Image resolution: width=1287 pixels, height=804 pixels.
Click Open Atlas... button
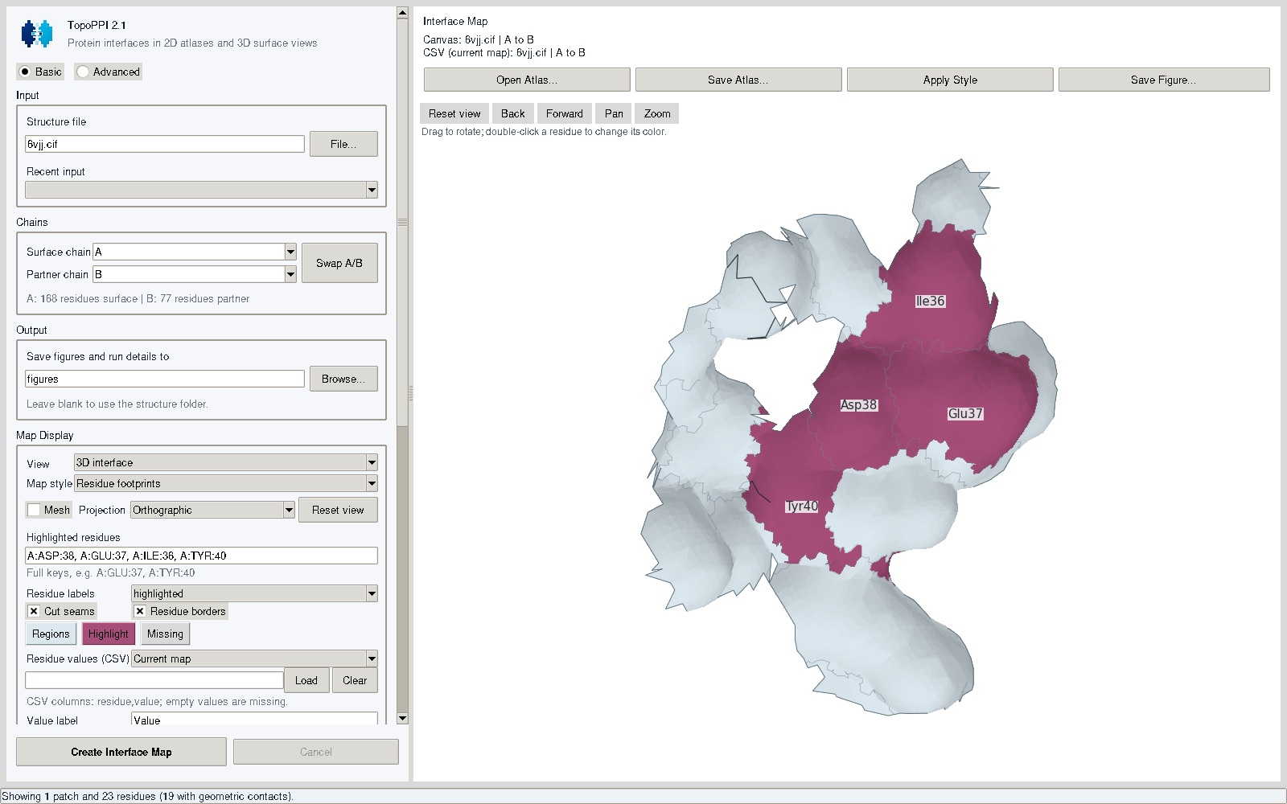[527, 80]
